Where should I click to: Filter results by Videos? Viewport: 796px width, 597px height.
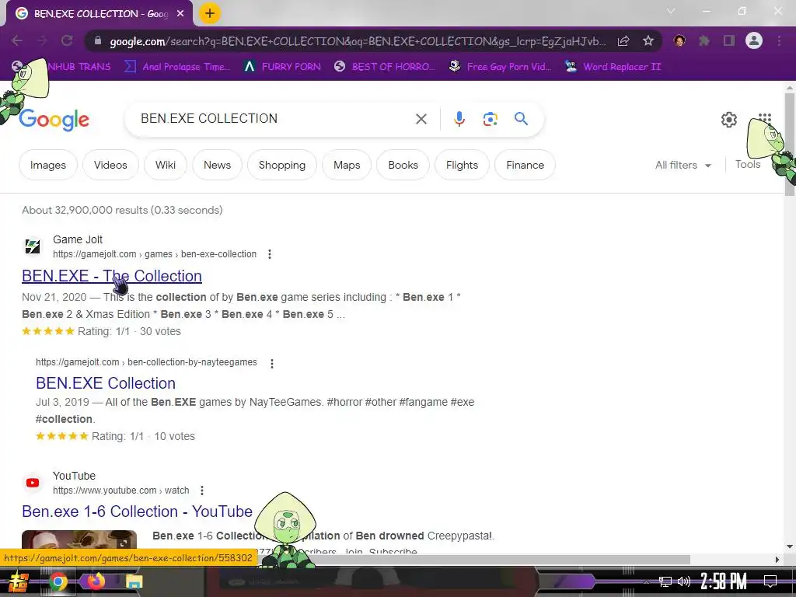110,165
